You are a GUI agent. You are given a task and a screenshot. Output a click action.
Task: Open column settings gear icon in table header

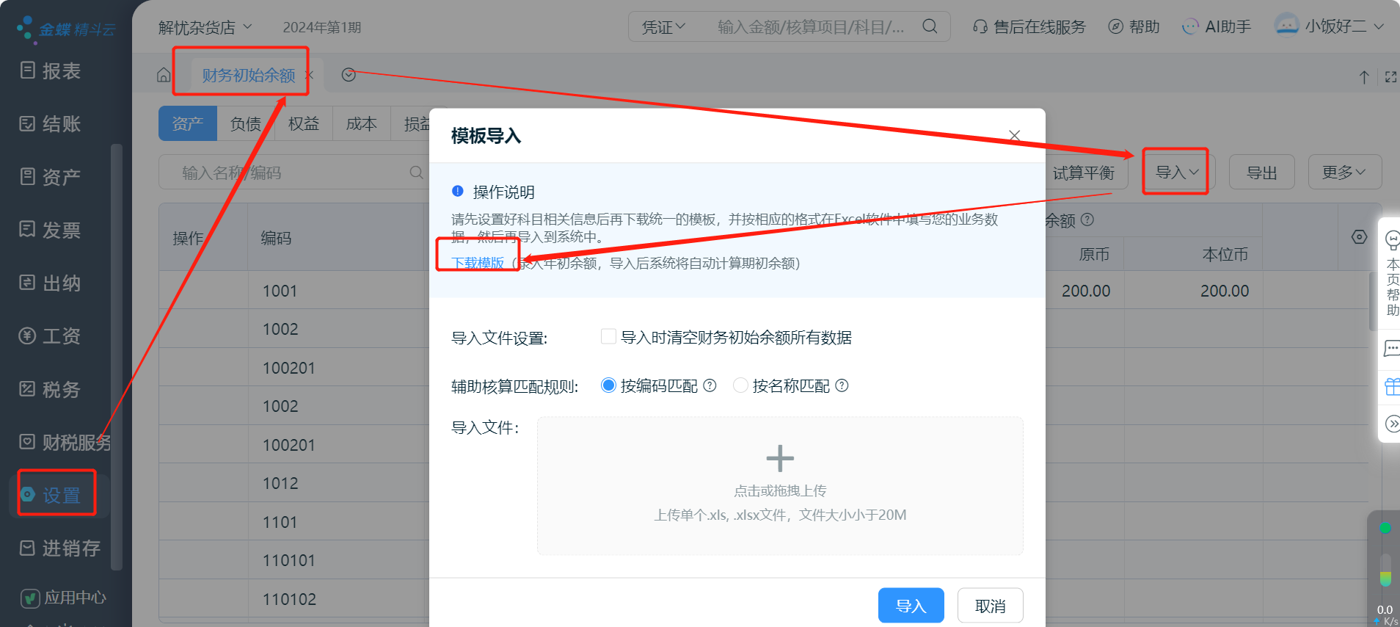click(x=1359, y=237)
